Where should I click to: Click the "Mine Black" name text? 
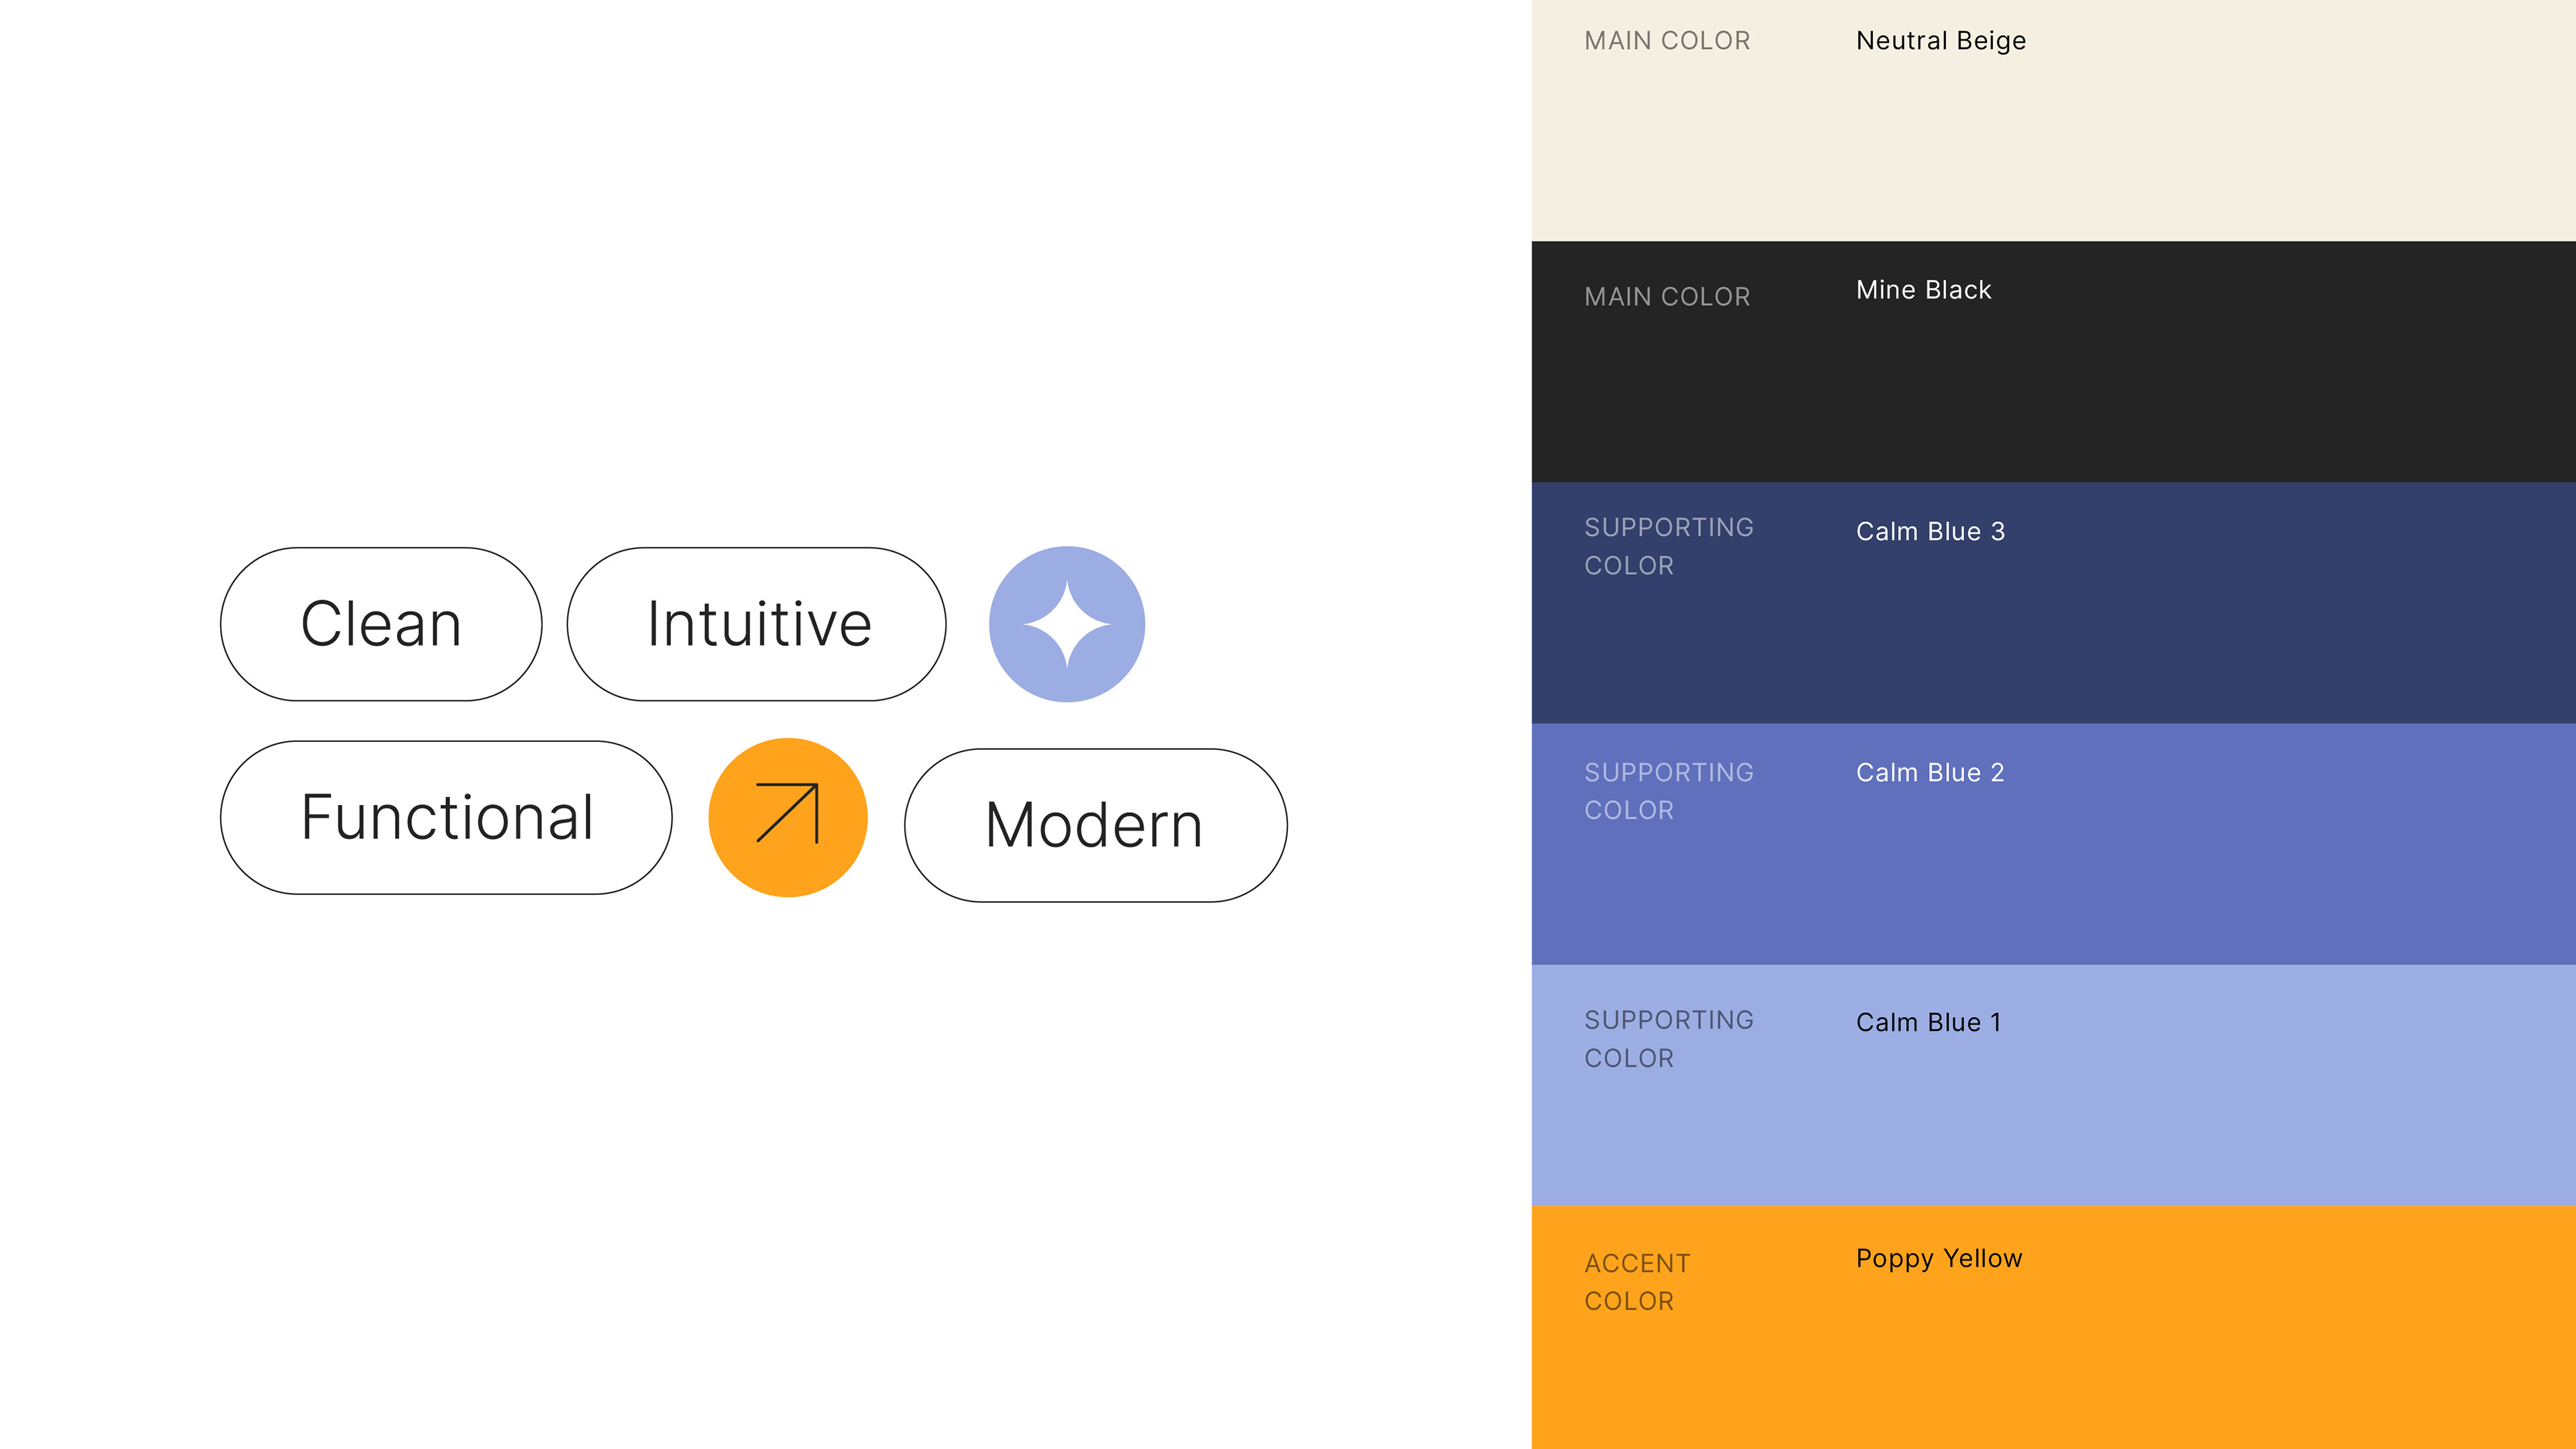(1923, 290)
